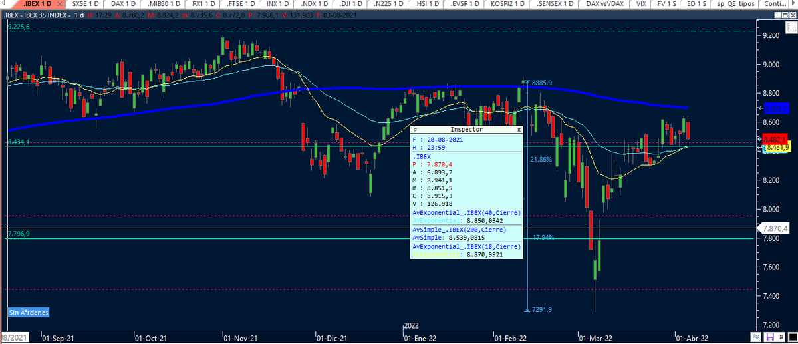The width and height of the screenshot is (798, 344).
Task: Open the .SENSEX 1 D tab
Action: pos(555,4)
